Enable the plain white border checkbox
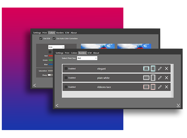 [x=66, y=78]
